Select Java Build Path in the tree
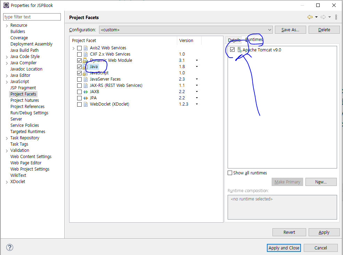The image size is (343, 255). point(24,50)
